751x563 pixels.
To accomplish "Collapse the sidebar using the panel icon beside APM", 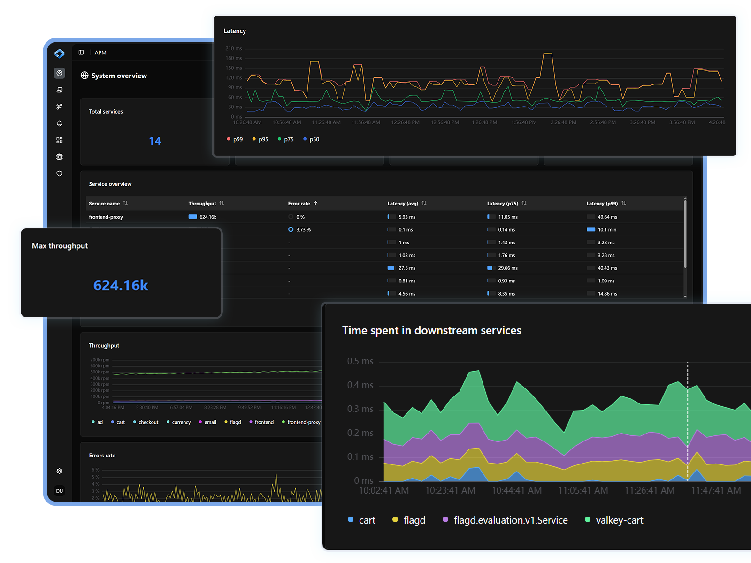I will [x=81, y=53].
